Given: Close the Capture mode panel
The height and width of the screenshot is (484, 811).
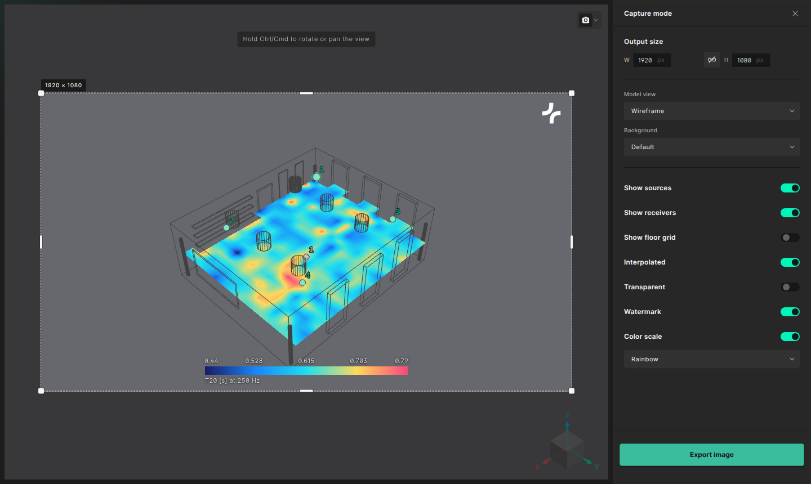Looking at the screenshot, I should click(x=795, y=14).
